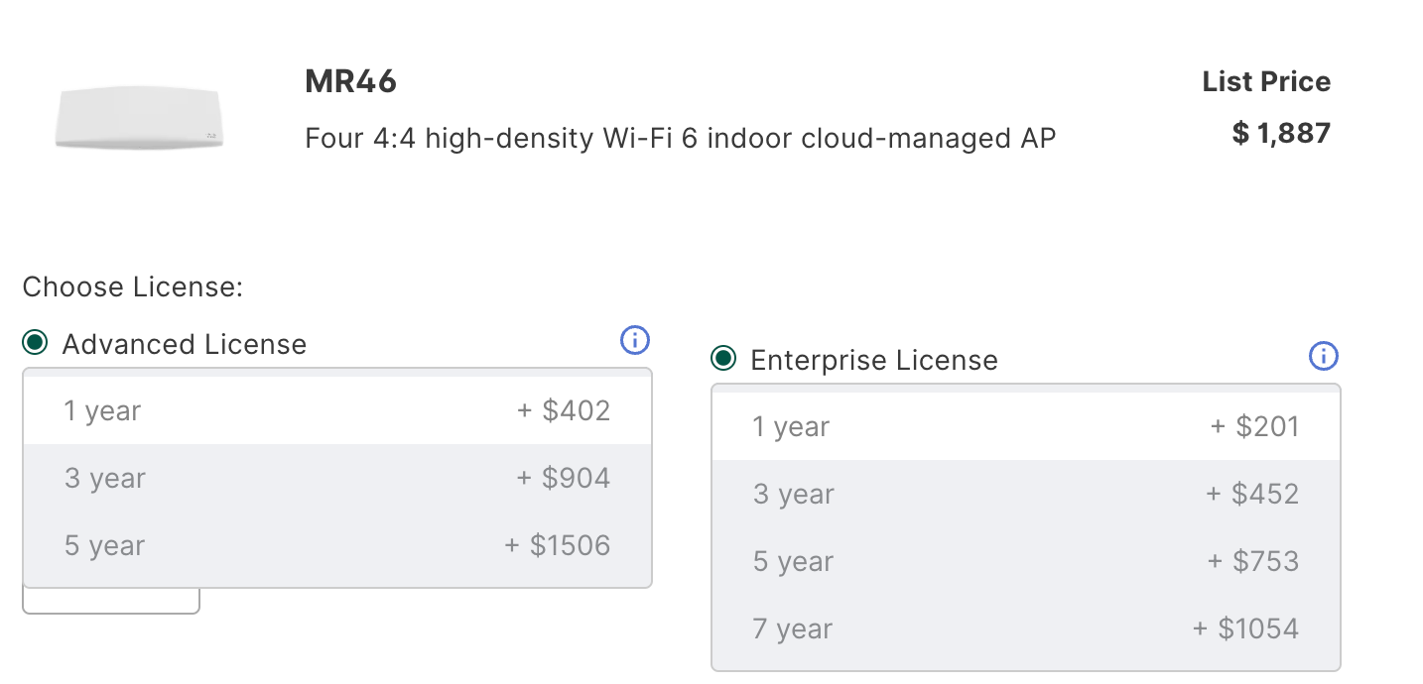Click the product description text
The width and height of the screenshot is (1423, 684).
681,138
